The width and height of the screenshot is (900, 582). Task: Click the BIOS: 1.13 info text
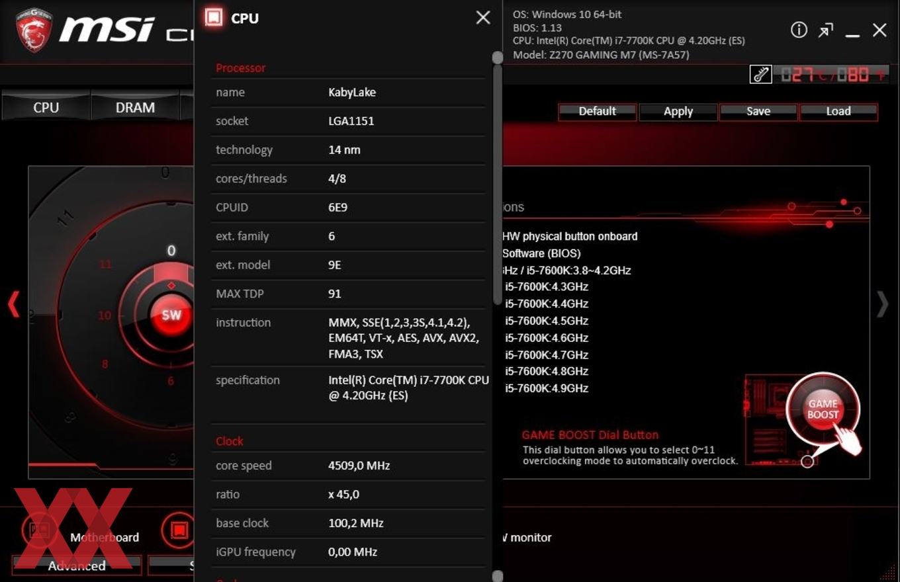click(x=537, y=28)
